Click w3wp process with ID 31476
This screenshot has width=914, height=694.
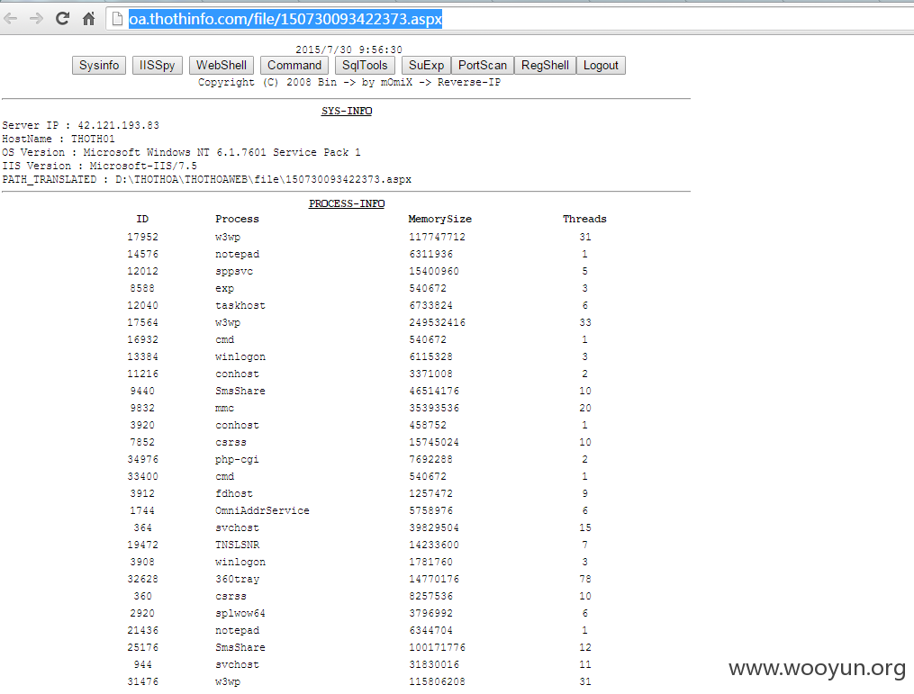click(x=227, y=681)
